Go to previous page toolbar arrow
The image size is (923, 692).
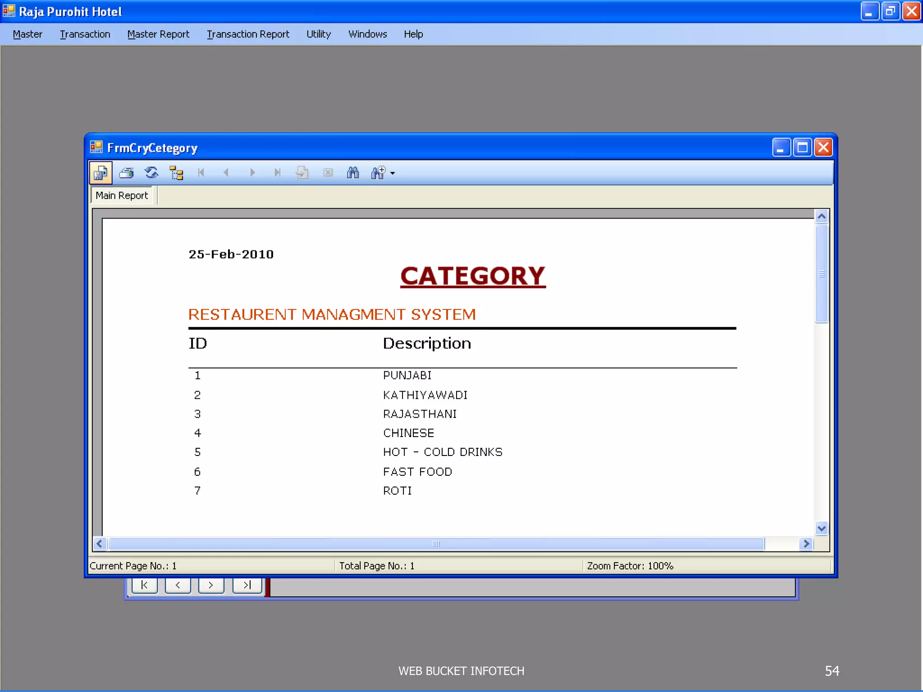point(226,173)
